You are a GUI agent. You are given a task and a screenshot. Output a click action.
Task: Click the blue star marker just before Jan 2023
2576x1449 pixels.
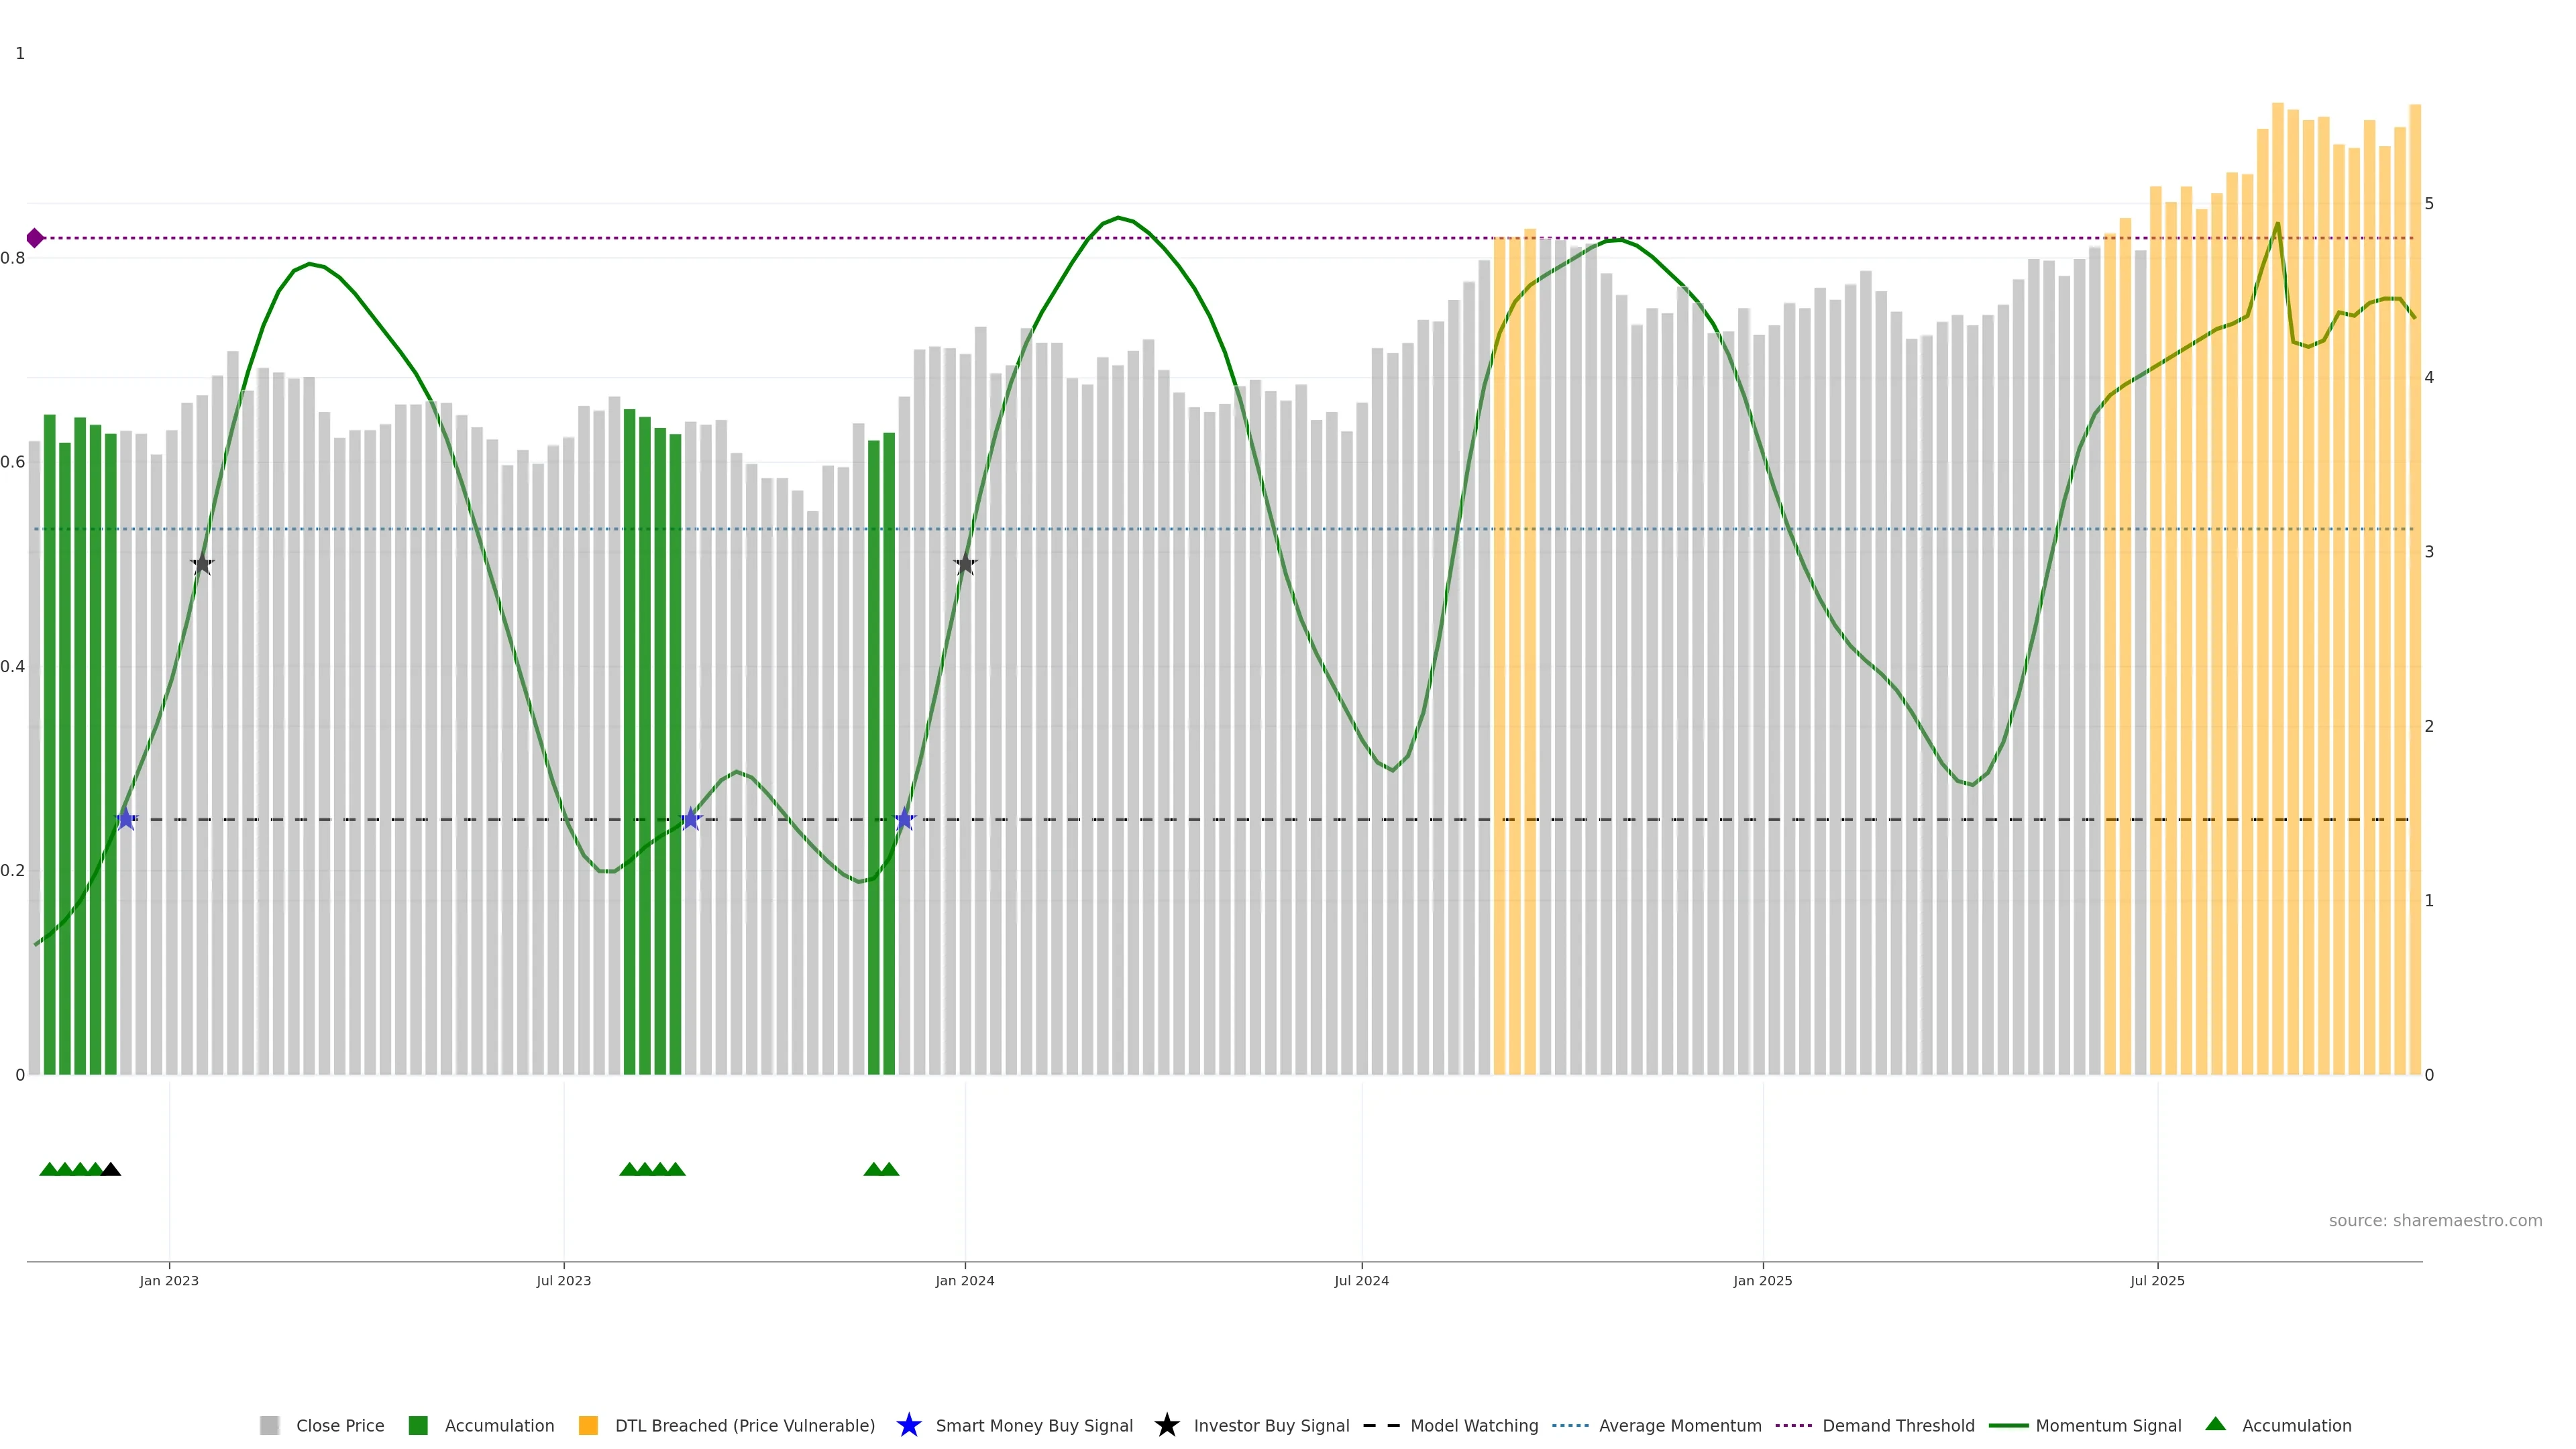pos(126,819)
